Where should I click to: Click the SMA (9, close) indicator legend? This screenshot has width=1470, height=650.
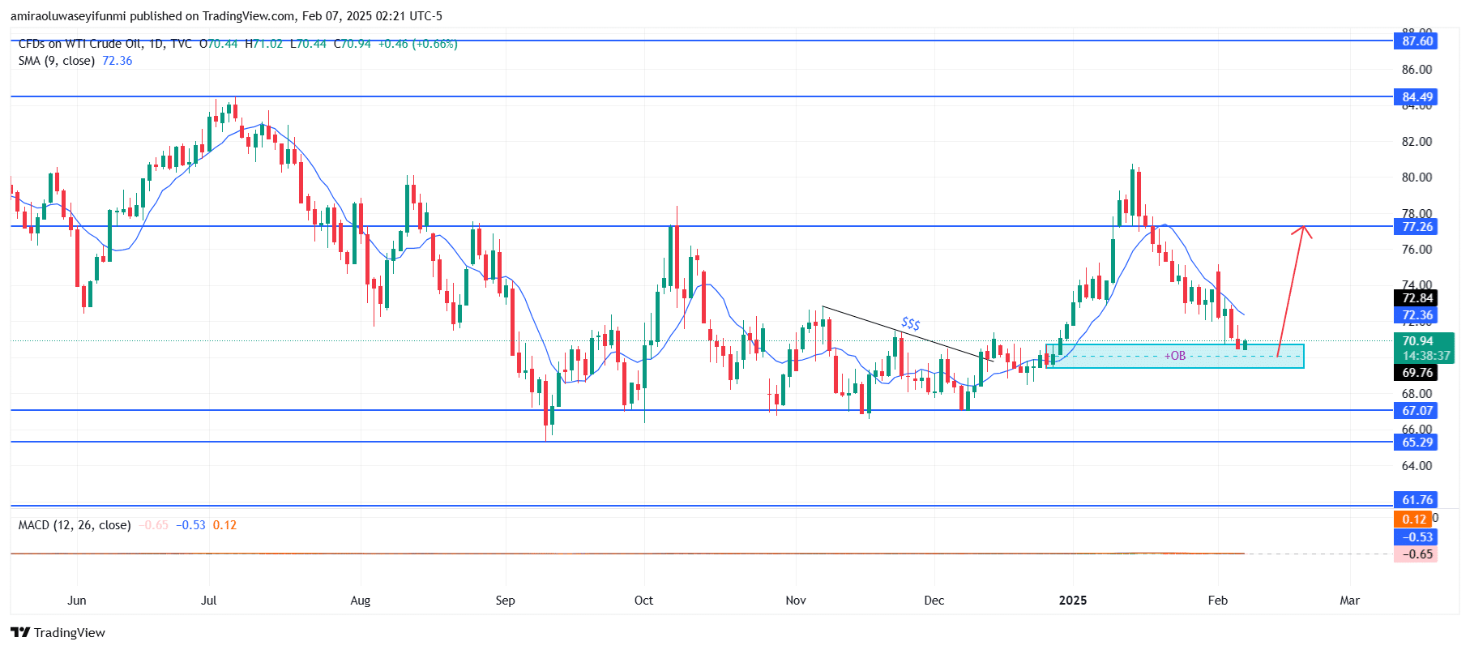click(x=57, y=61)
